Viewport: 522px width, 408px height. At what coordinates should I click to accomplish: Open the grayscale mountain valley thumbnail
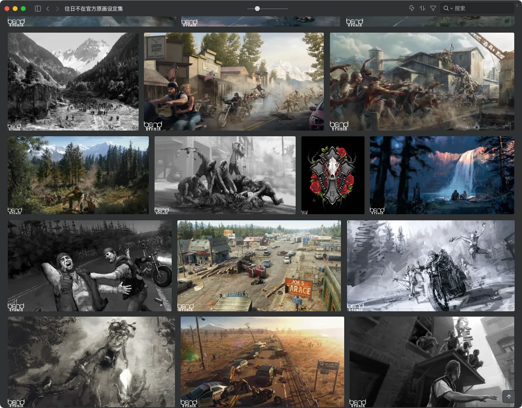pyautogui.click(x=73, y=82)
